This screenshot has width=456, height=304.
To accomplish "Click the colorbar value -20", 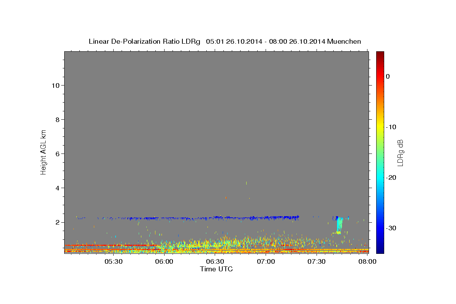I will tap(391, 177).
